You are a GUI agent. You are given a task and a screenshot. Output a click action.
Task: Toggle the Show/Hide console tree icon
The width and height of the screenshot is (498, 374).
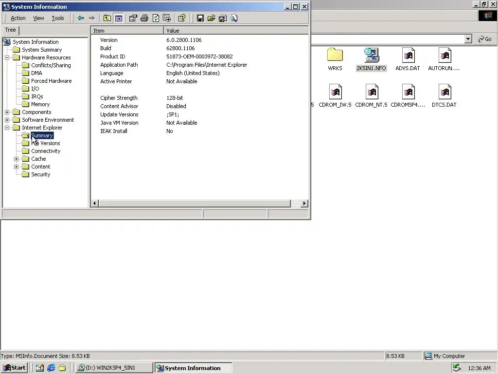[119, 18]
